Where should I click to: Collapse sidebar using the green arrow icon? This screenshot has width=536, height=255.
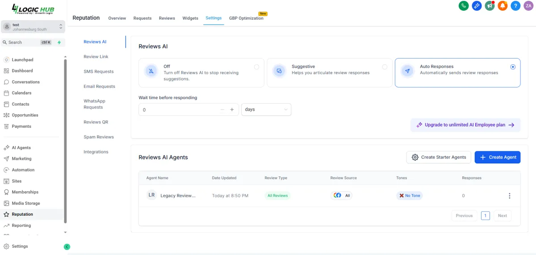[x=67, y=247]
